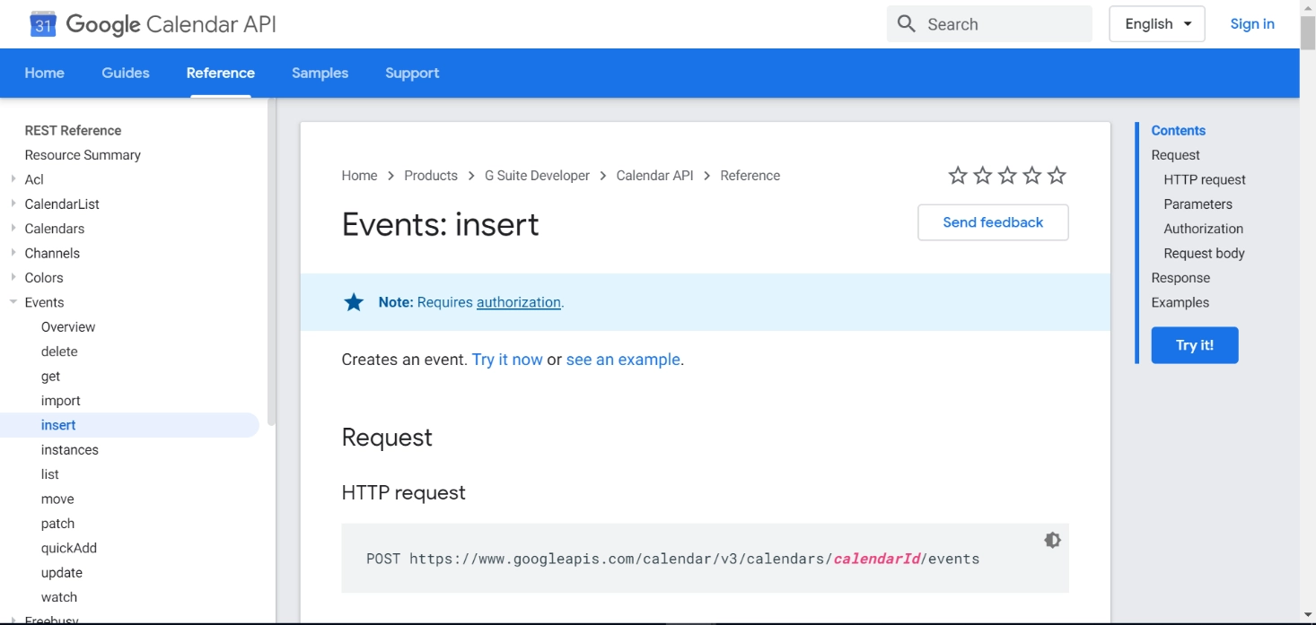Select the list method in sidebar
The width and height of the screenshot is (1316, 625).
50,474
